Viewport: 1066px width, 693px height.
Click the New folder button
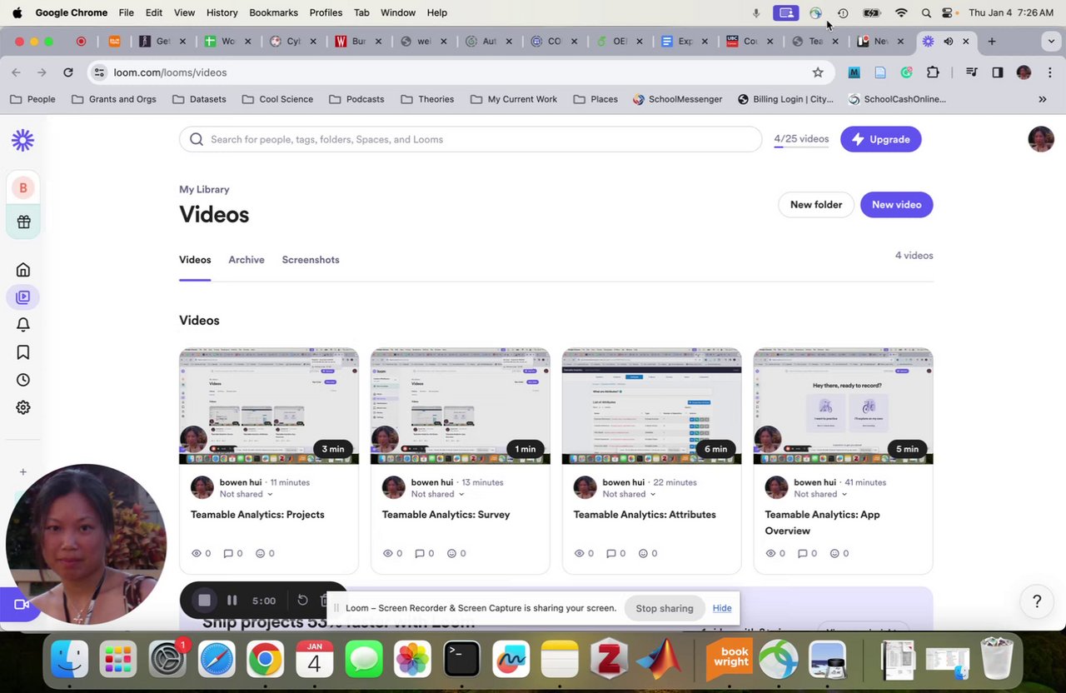point(816,205)
